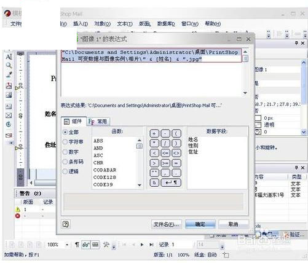Toggle the preview glasses icon

click(86, 245)
